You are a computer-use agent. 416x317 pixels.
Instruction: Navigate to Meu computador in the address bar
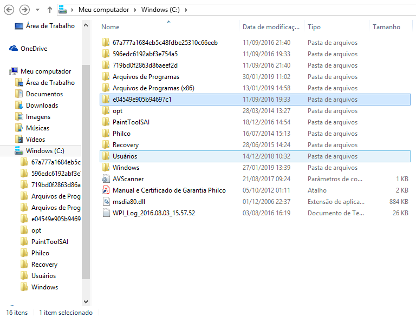(104, 10)
